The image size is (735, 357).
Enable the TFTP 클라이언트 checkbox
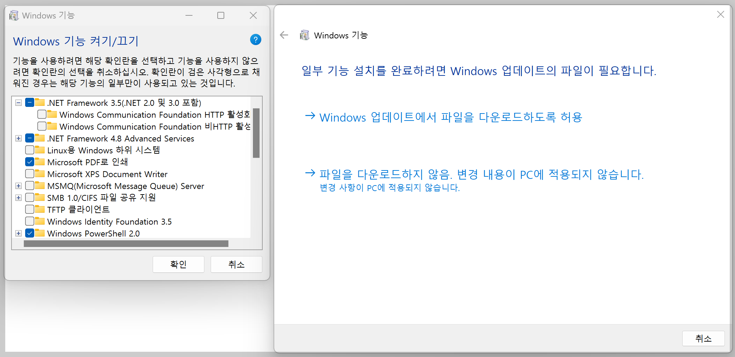coord(30,210)
